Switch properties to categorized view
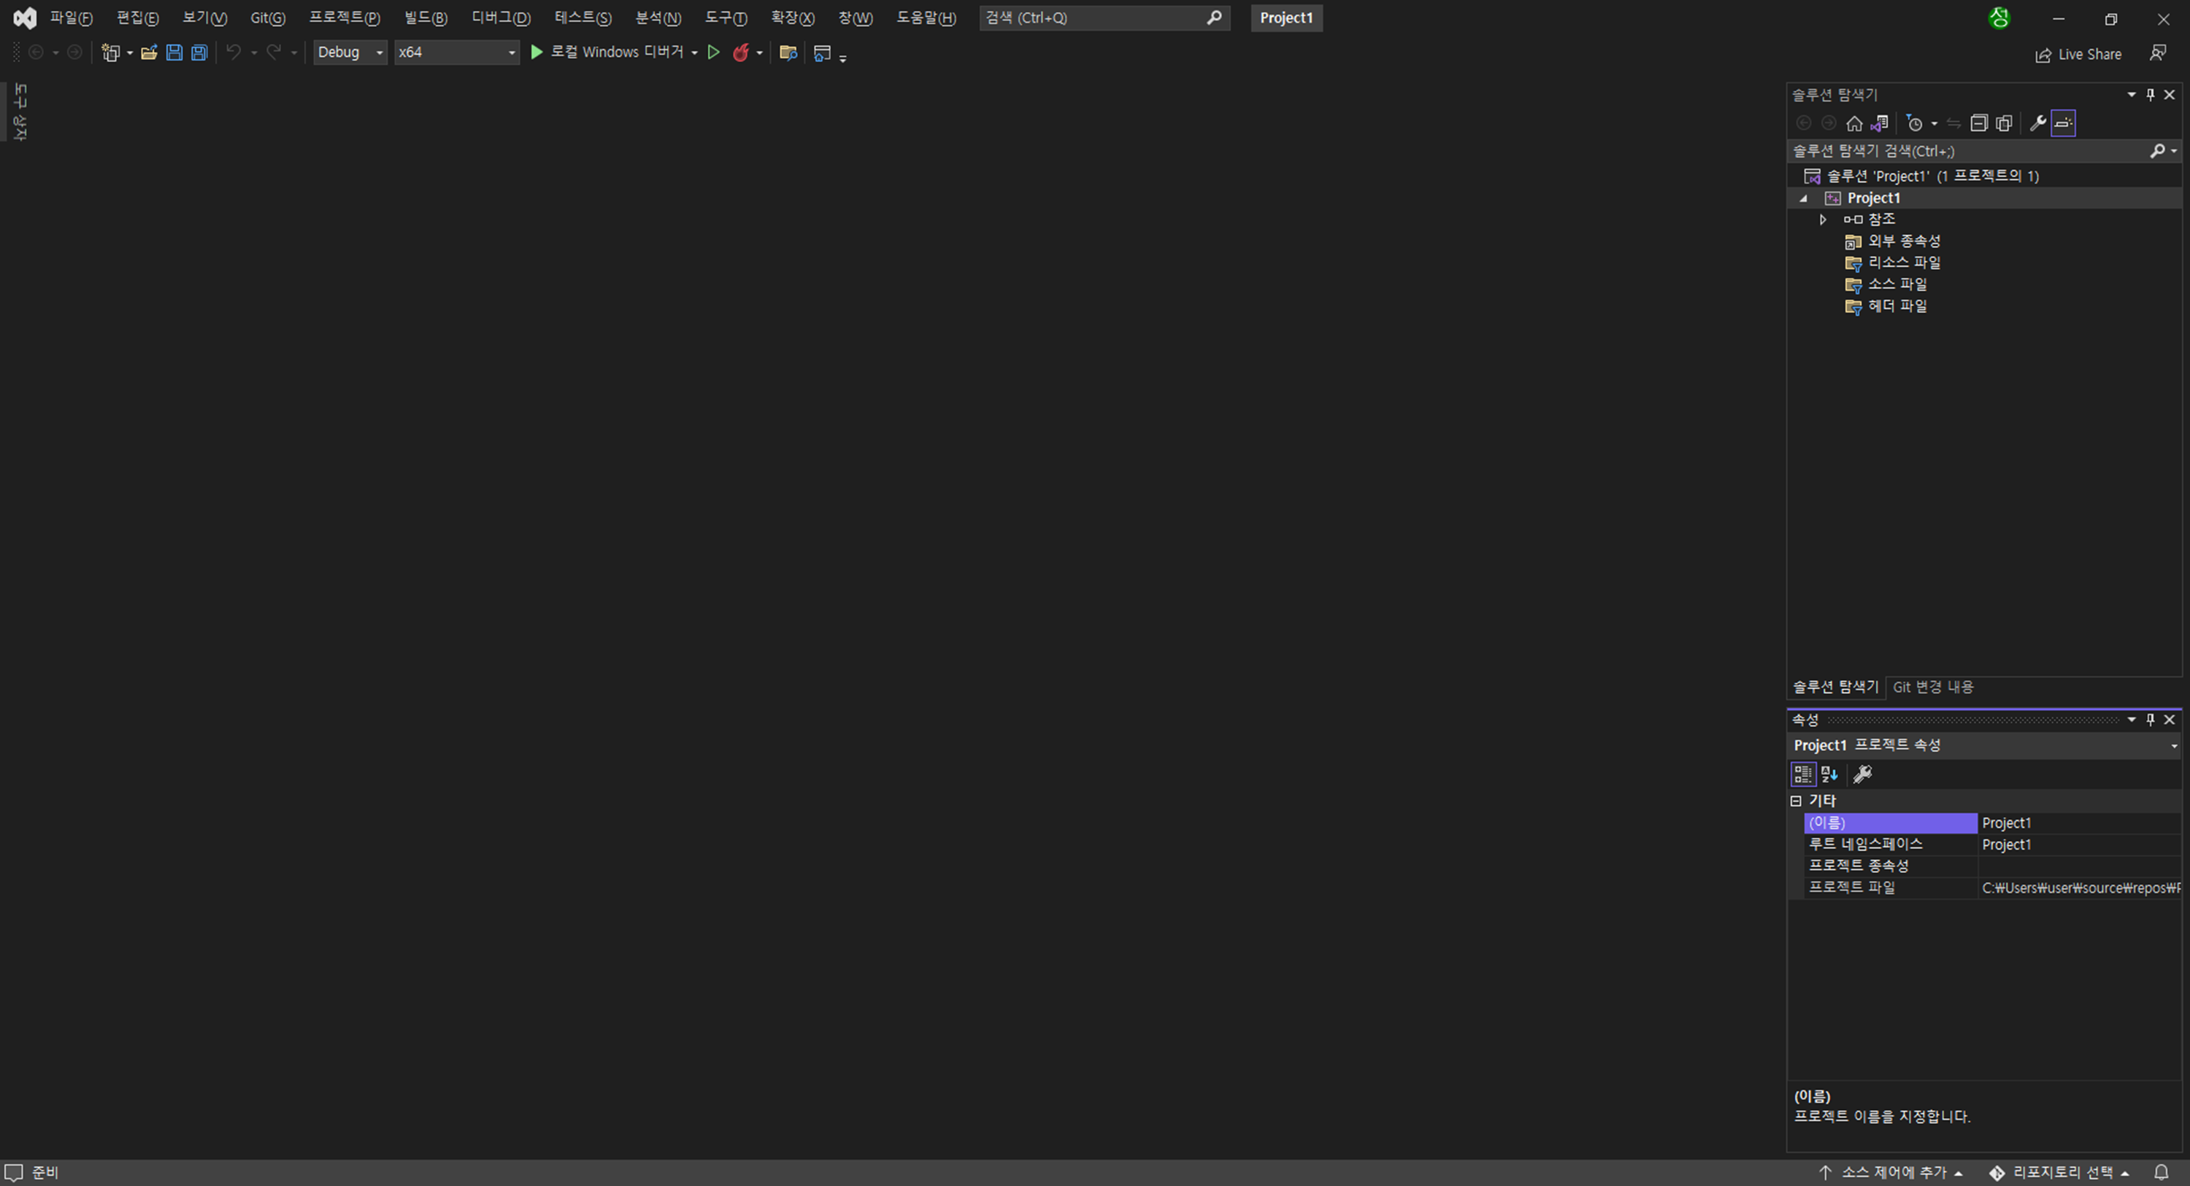Screen dimensions: 2190x1186 tap(1802, 774)
